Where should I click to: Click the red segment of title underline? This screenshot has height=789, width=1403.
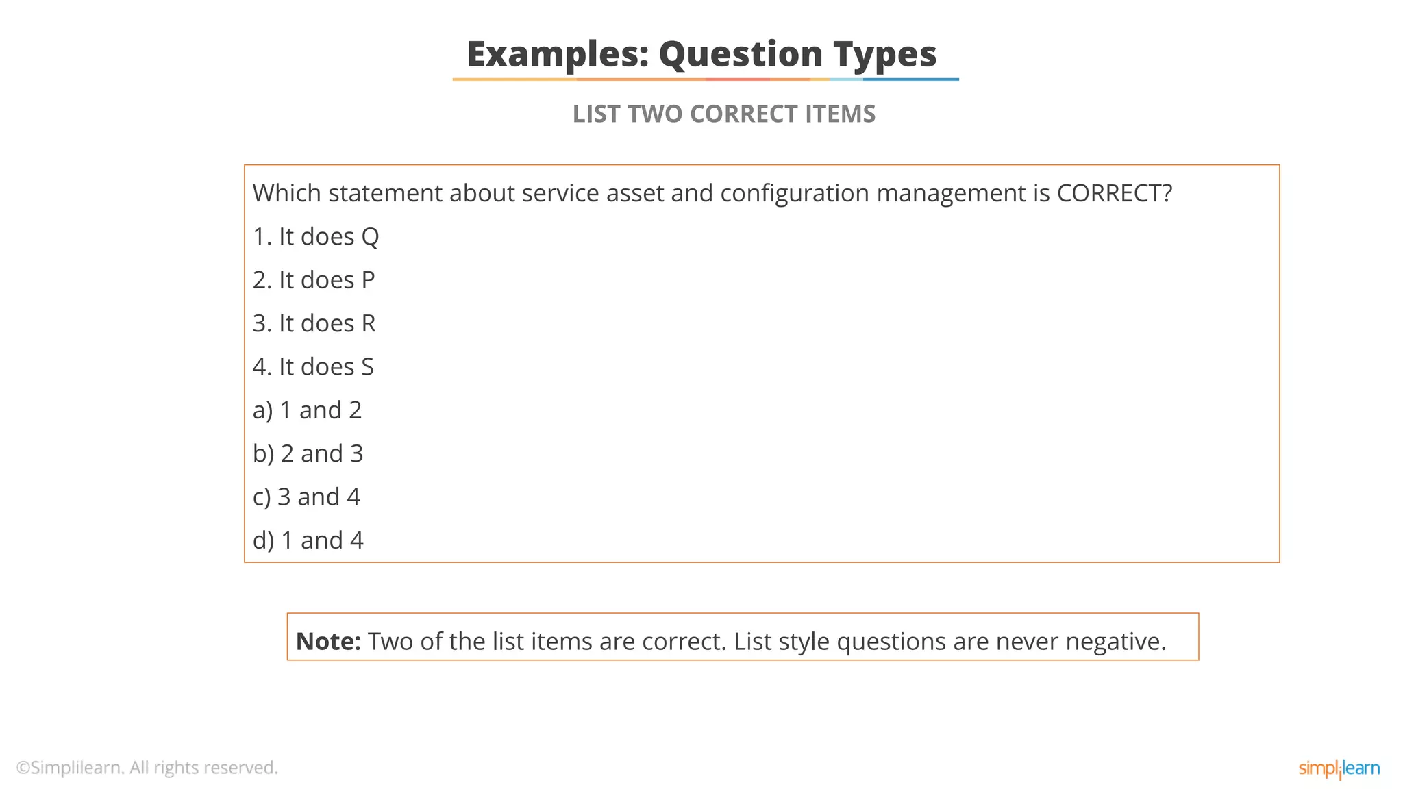pyautogui.click(x=738, y=79)
